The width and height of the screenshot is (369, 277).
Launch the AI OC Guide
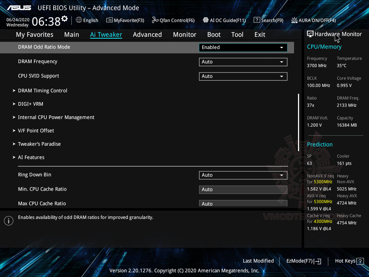tap(224, 20)
